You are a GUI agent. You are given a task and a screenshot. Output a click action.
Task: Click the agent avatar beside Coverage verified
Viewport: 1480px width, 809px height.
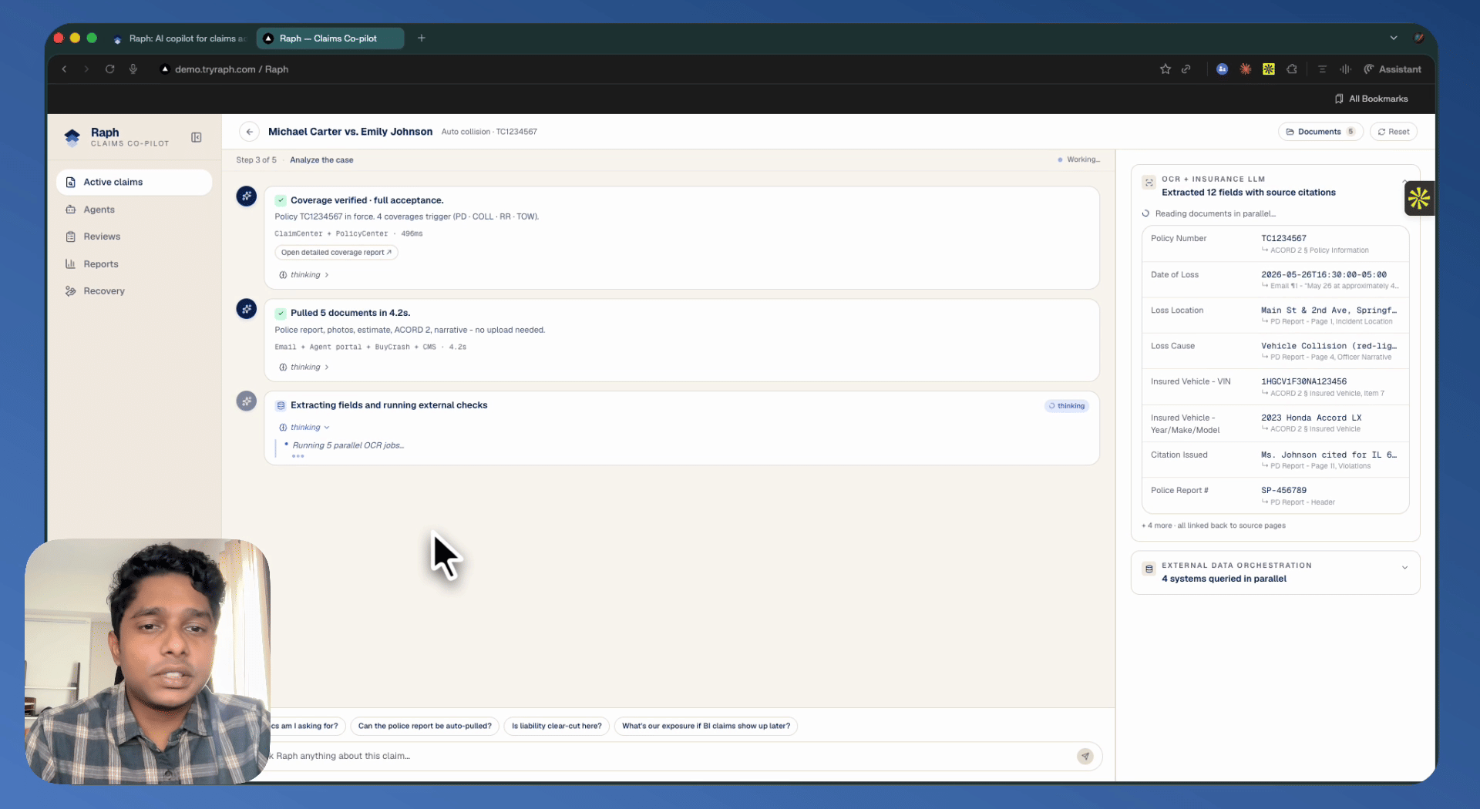coord(247,196)
